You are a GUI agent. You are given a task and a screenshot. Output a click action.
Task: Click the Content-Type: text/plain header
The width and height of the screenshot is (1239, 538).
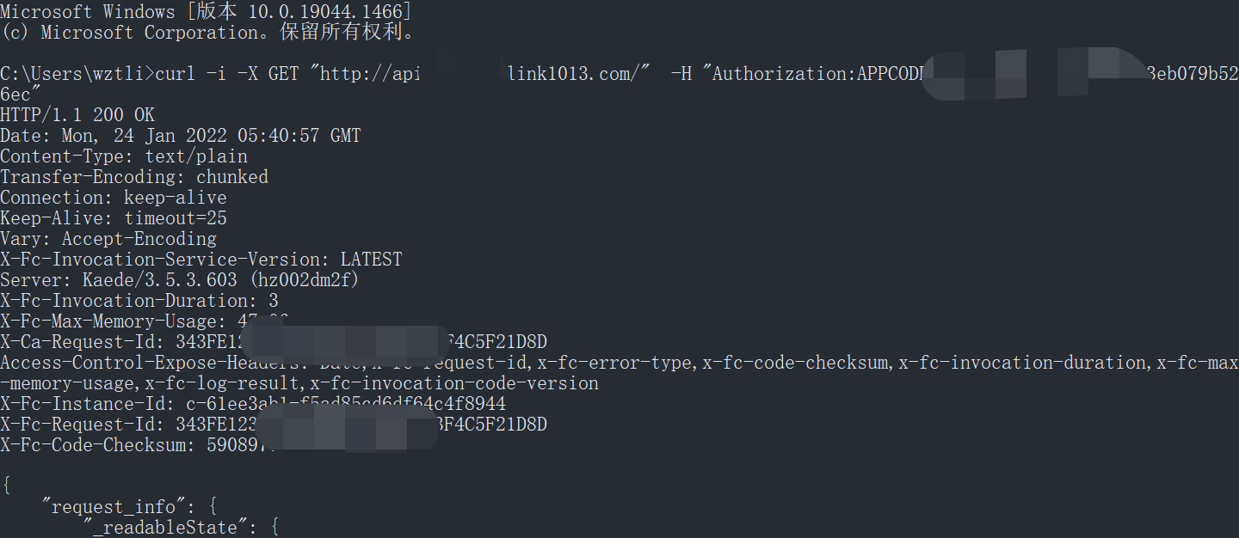click(x=124, y=156)
